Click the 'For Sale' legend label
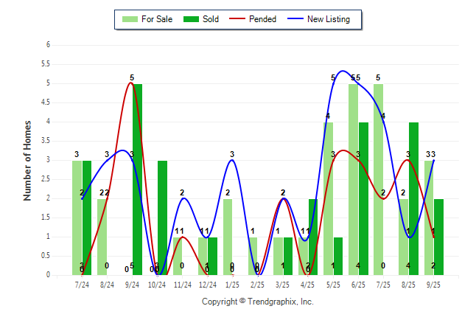The height and width of the screenshot is (320, 476). [156, 19]
